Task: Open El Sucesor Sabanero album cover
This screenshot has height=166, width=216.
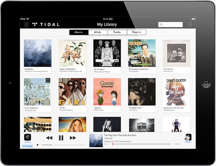Action: (142, 53)
